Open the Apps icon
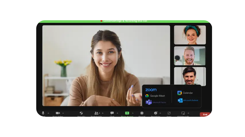245x137 pixels. 169,113
